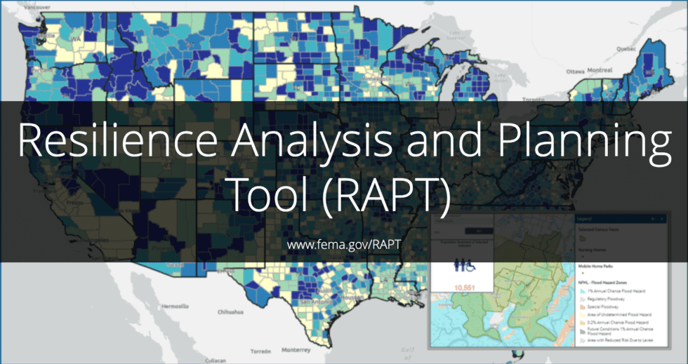Click the Hermosillo map label
This screenshot has height=364, width=688.
click(x=175, y=306)
